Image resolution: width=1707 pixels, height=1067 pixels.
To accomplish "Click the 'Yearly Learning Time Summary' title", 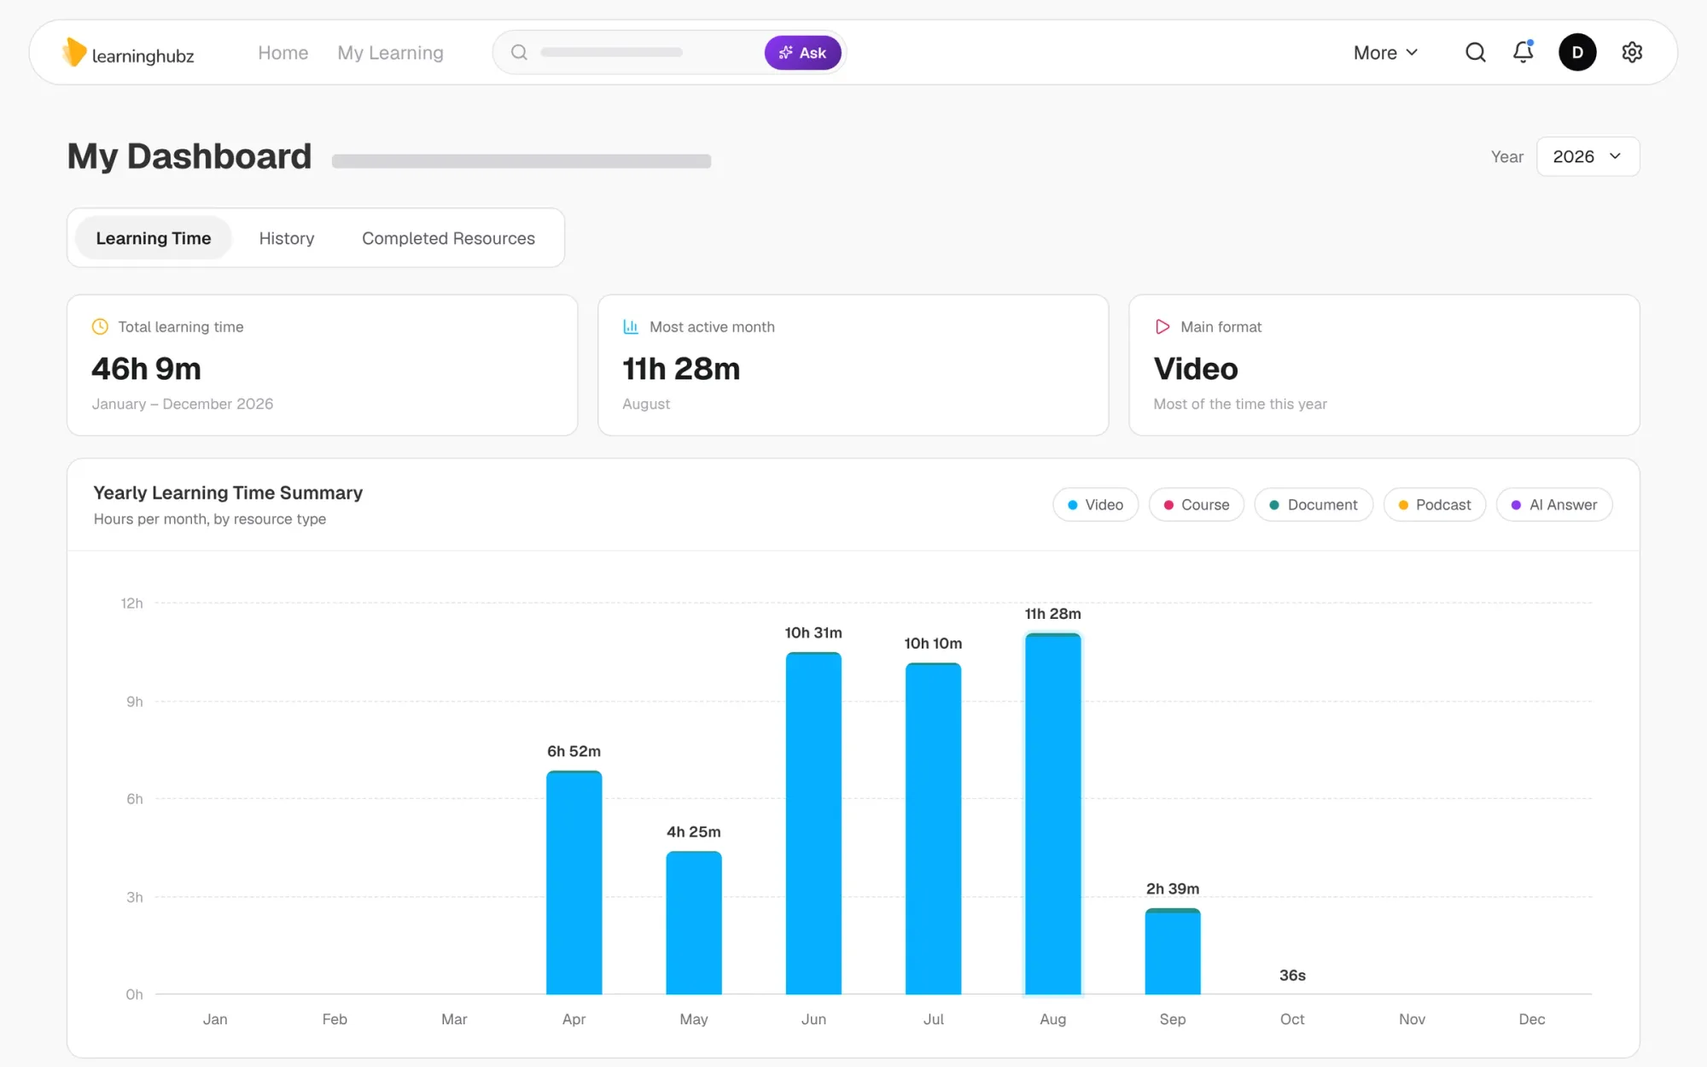I will 228,493.
